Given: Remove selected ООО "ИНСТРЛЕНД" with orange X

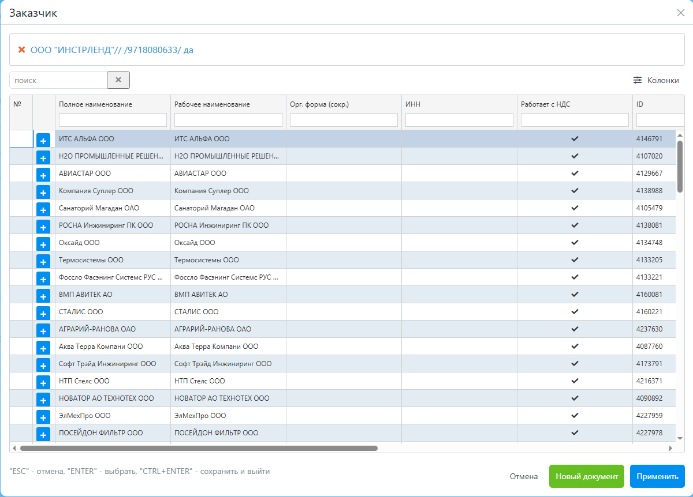Looking at the screenshot, I should point(22,50).
